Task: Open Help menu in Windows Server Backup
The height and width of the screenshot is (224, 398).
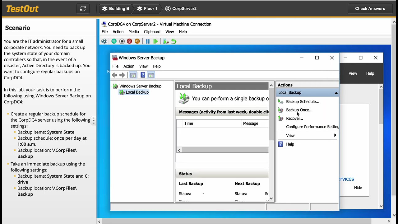Action: click(x=157, y=66)
